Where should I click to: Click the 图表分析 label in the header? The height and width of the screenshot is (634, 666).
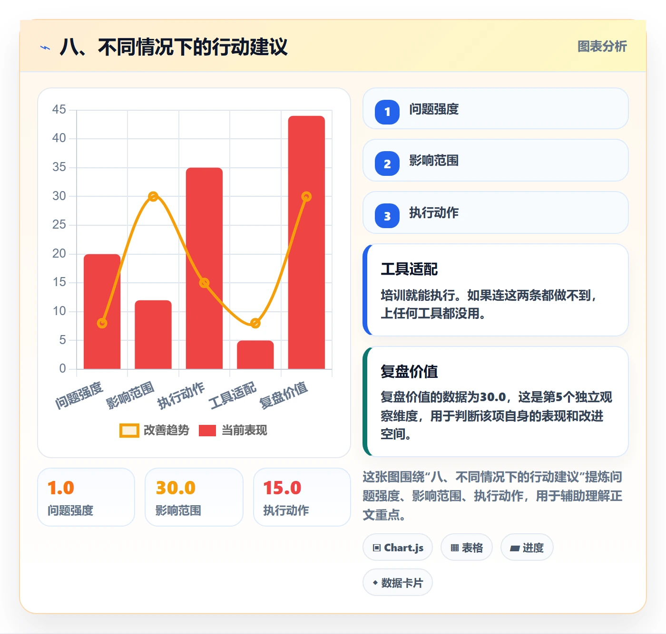pos(602,46)
